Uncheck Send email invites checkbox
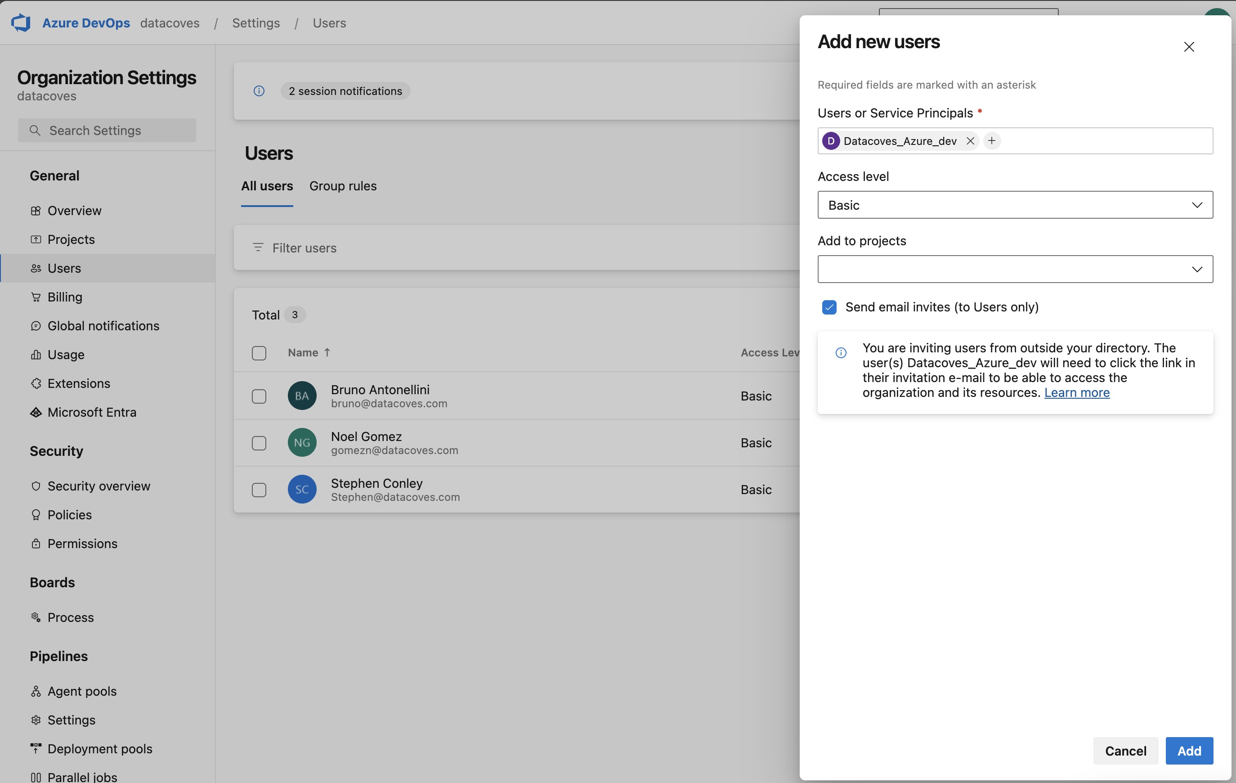 (x=829, y=307)
